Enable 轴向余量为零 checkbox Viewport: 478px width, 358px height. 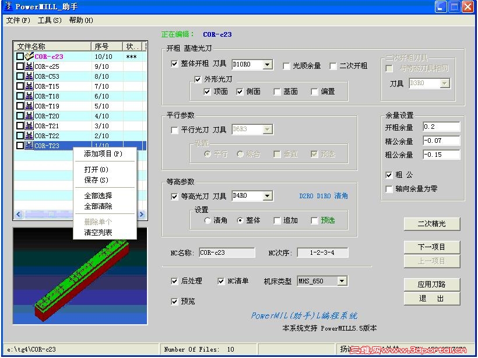coord(389,189)
